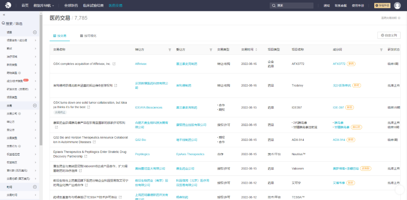This screenshot has width=407, height=200.
Task: Open 通知 notifications link
Action: tap(326, 5)
